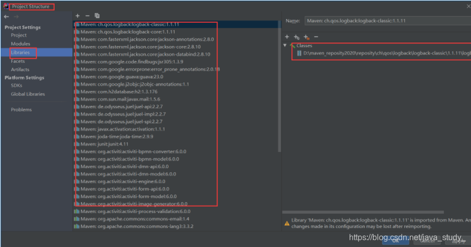Add a new project library
471x247 pixels.
tap(77, 16)
